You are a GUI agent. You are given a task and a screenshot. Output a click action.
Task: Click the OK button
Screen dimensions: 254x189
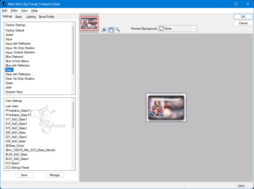[243, 17]
